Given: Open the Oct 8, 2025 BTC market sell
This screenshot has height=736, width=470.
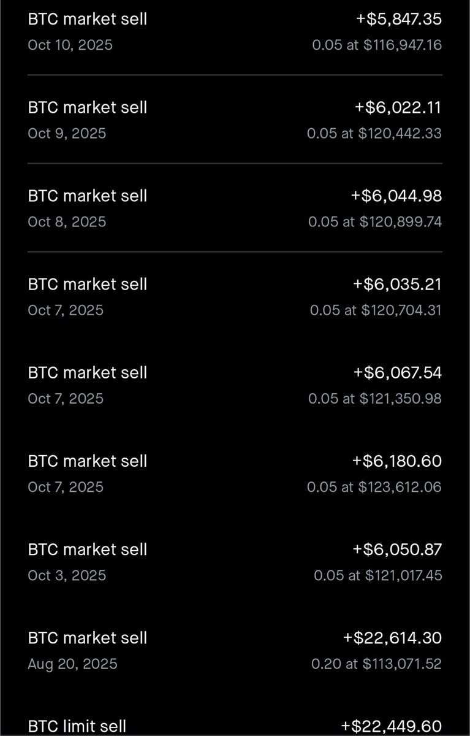Looking at the screenshot, I should pos(235,208).
